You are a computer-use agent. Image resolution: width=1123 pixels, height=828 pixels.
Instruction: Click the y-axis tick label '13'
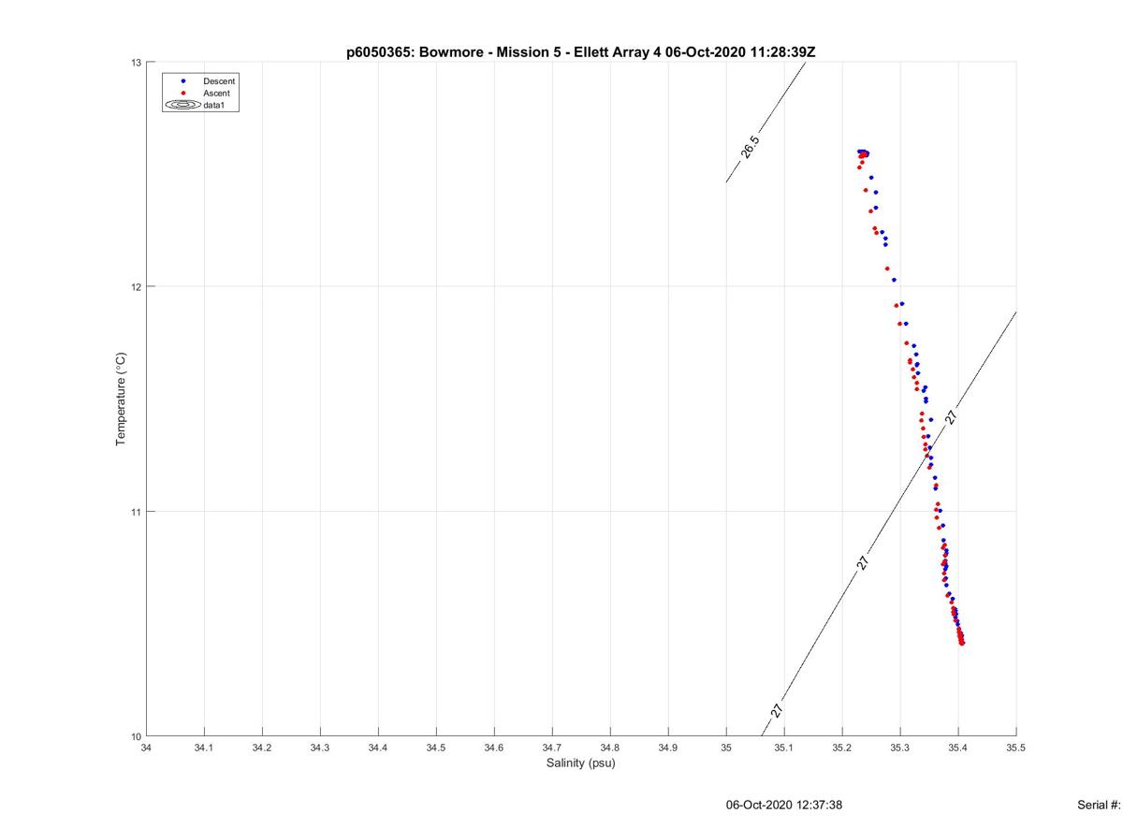pyautogui.click(x=136, y=63)
